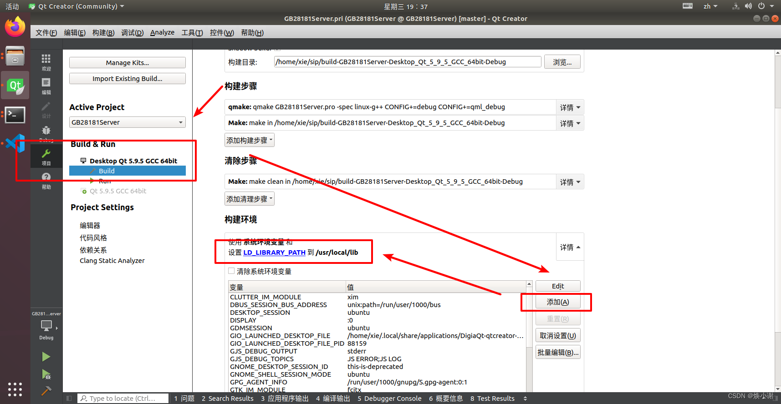Select the Build item under Desktop kit

click(128, 171)
